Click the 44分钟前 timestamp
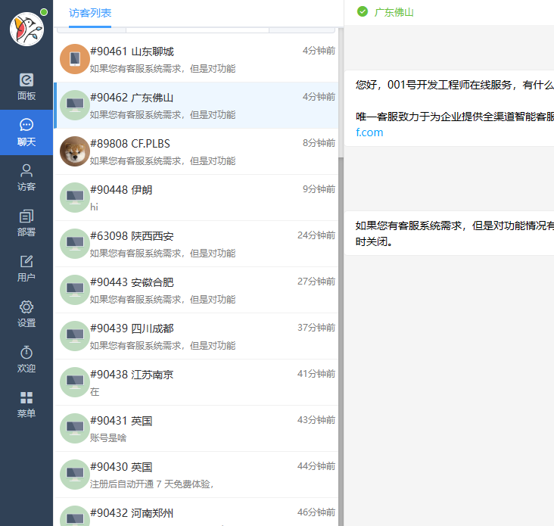554x526 pixels. point(316,466)
